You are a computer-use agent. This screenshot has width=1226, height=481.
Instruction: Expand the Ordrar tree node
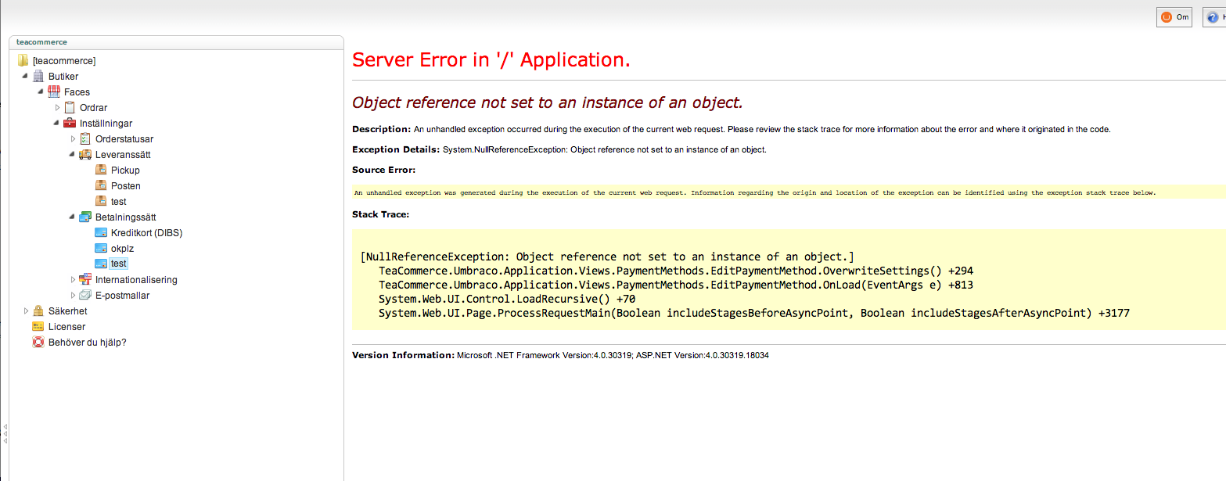(x=57, y=107)
